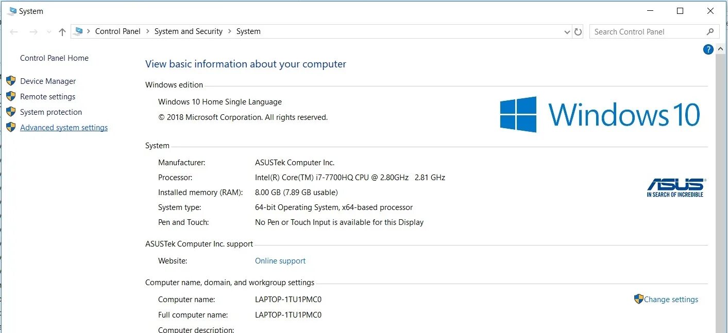This screenshot has height=333, width=728.
Task: Click the View basic information heading
Action: pos(246,64)
